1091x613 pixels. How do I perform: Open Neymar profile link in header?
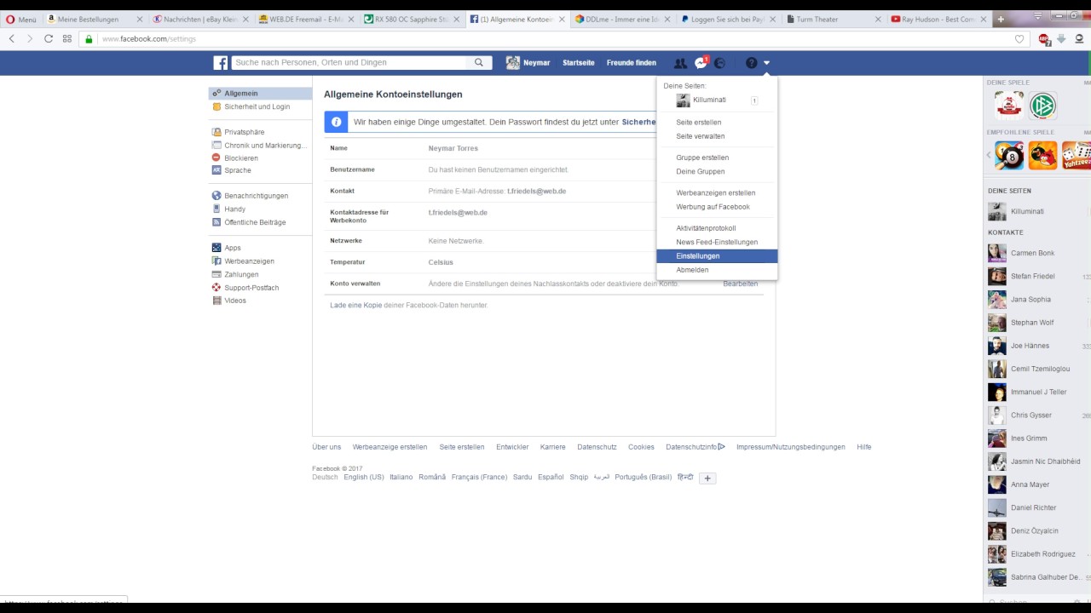[528, 63]
